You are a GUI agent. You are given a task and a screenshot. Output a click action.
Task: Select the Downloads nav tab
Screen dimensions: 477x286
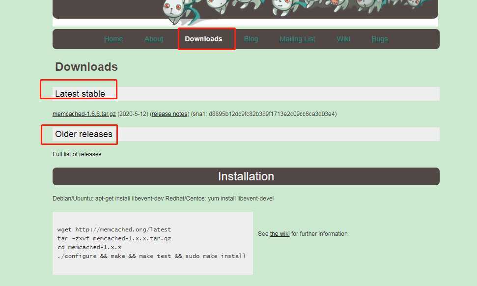pos(203,39)
